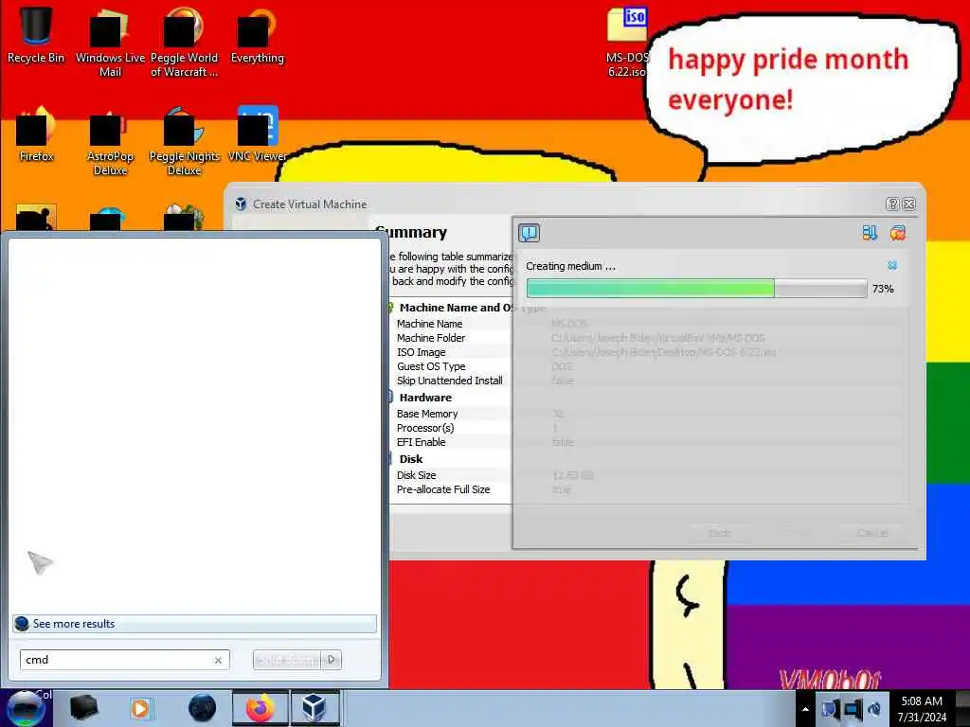The image size is (970, 727).
Task: Click the Processor(s) row label
Action: [425, 428]
